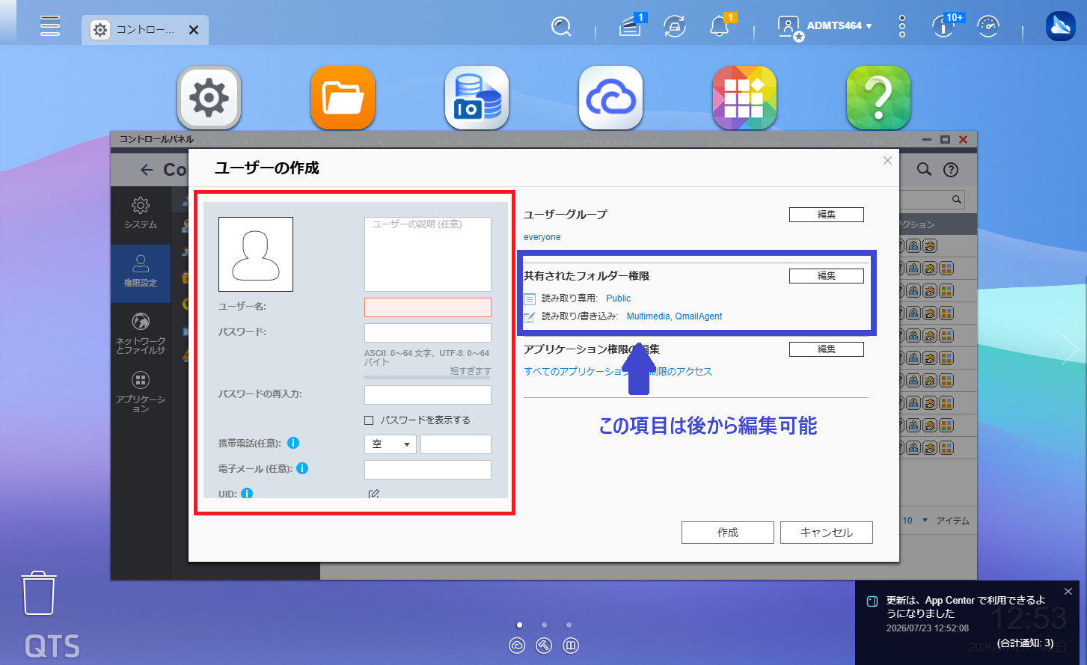
Task: Open Help Center question mark icon
Action: (878, 97)
